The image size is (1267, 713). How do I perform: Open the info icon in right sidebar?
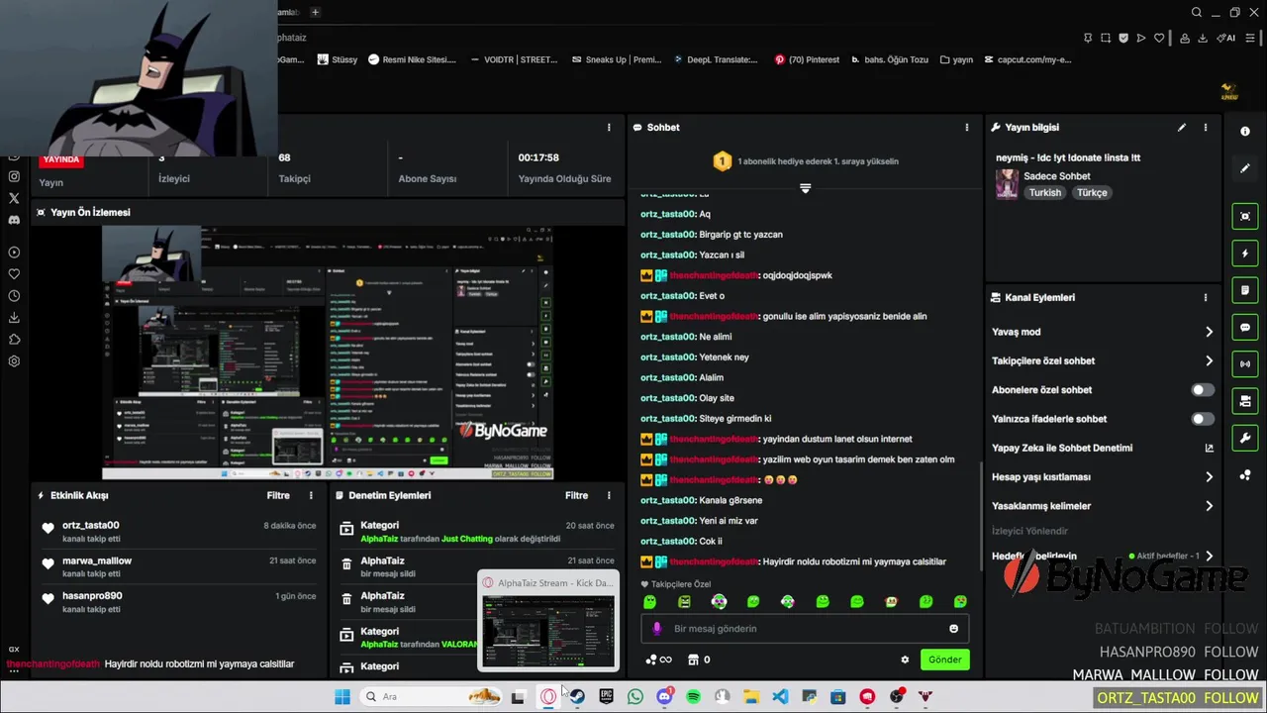click(1245, 131)
